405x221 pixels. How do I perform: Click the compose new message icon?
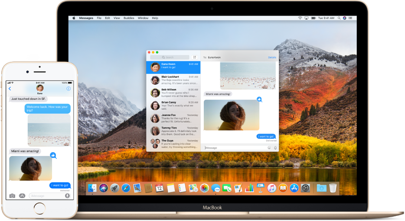click(x=195, y=57)
